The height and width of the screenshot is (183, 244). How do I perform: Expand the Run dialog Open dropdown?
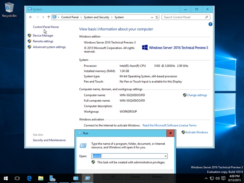click(x=166, y=156)
